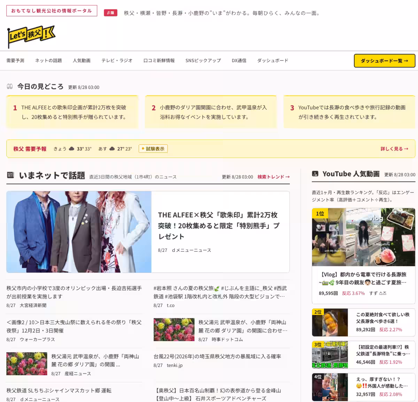Go to the 人気動画 menu item

point(82,61)
